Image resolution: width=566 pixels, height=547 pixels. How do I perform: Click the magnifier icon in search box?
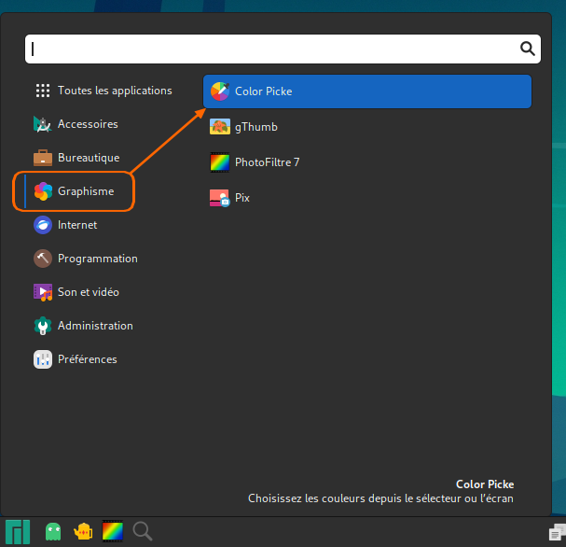[527, 49]
